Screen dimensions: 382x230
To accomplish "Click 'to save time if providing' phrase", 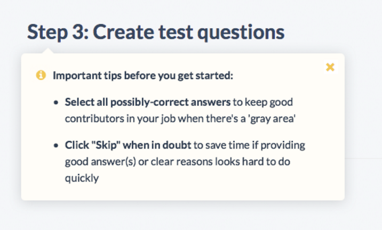I will pos(249,145).
